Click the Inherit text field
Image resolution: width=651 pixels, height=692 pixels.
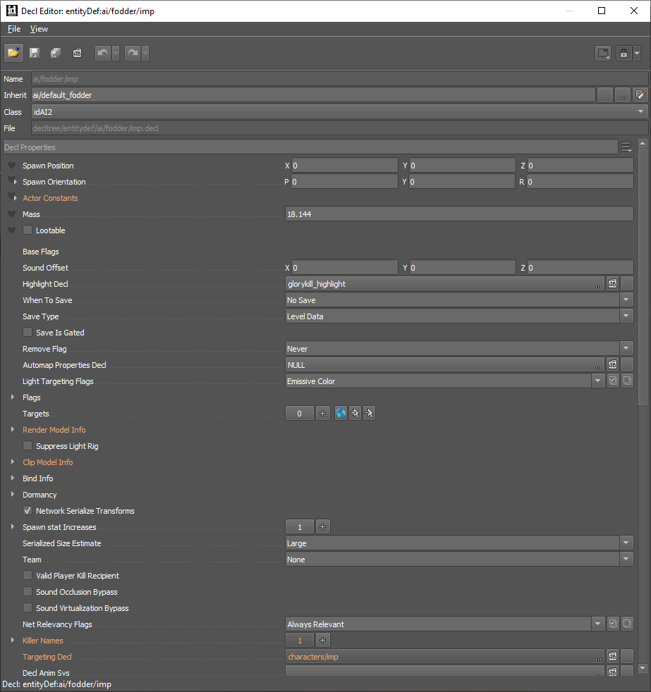(x=313, y=95)
